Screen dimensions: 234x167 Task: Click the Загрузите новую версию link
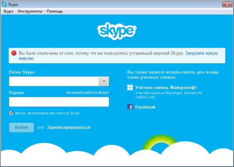[x=202, y=53]
